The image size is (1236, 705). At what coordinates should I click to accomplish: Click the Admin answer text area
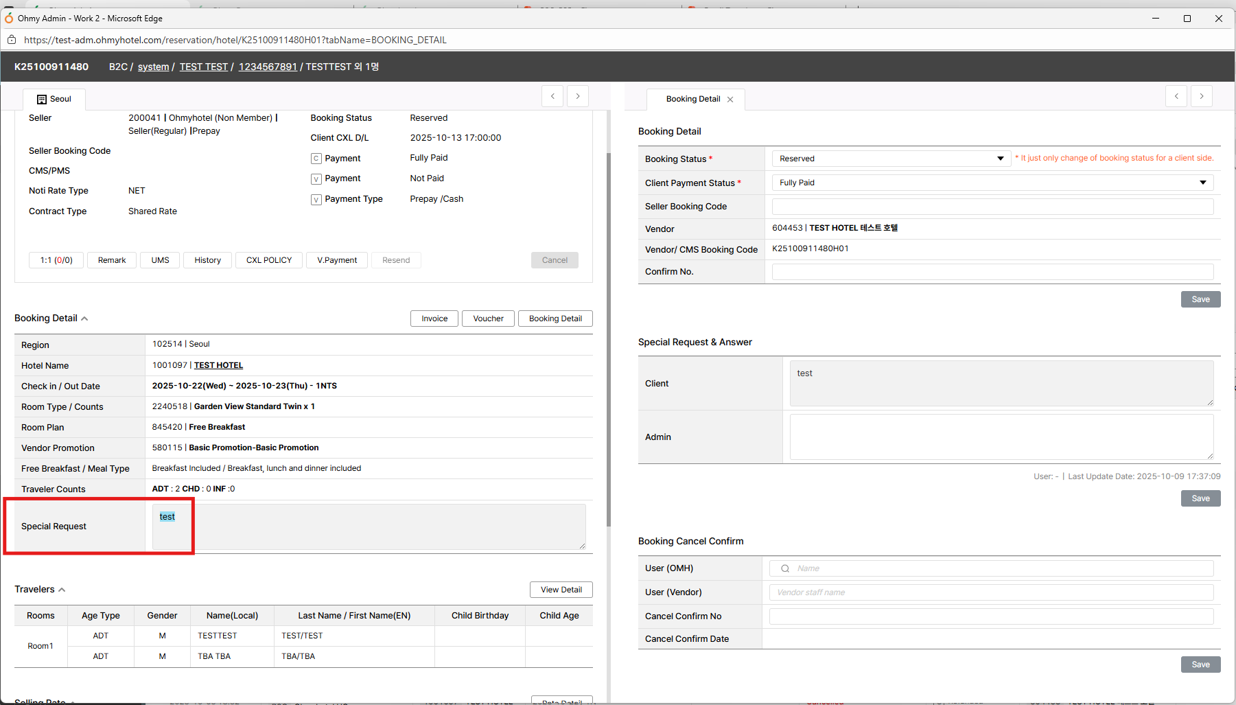click(1001, 437)
